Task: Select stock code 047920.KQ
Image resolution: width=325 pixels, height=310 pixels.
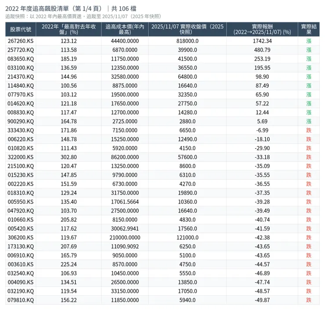Action: tap(21, 211)
